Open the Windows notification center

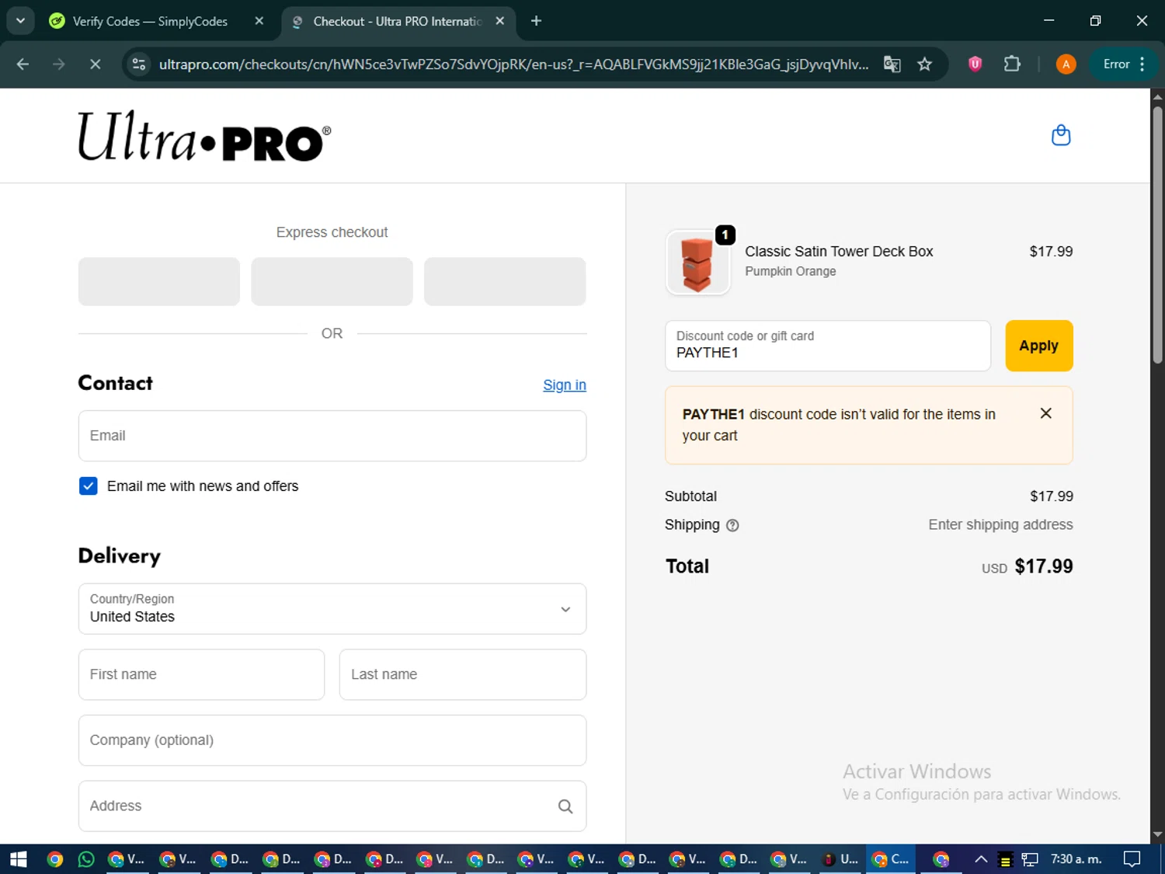pyautogui.click(x=1132, y=859)
